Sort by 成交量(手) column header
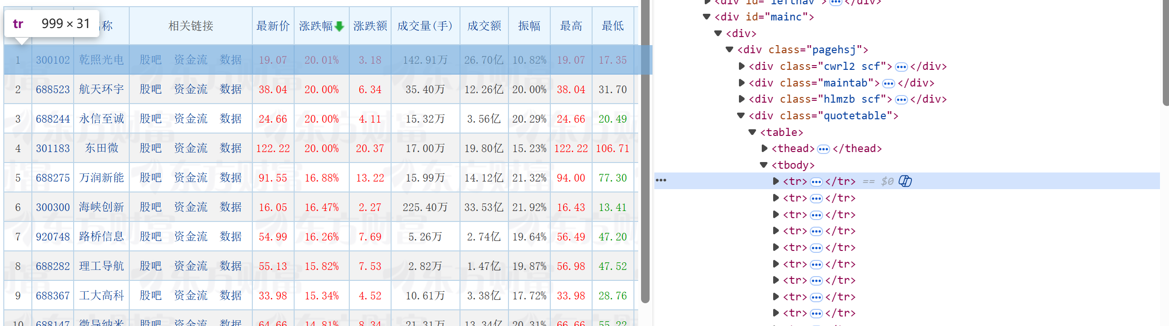 click(x=425, y=26)
